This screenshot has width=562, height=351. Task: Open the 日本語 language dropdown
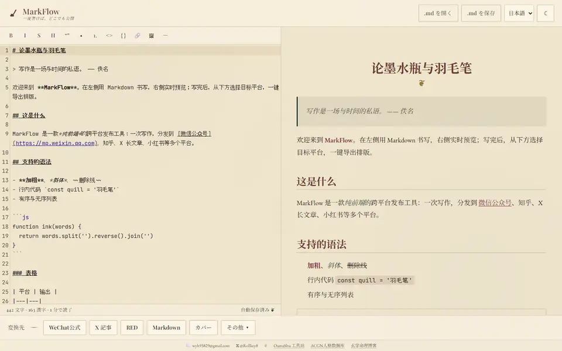pos(519,13)
